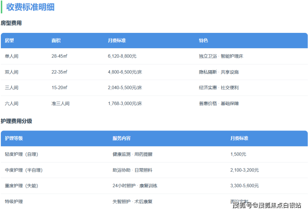The image size is (308, 212).
Task: Select the 单人间 row label
Action: coord(12,56)
